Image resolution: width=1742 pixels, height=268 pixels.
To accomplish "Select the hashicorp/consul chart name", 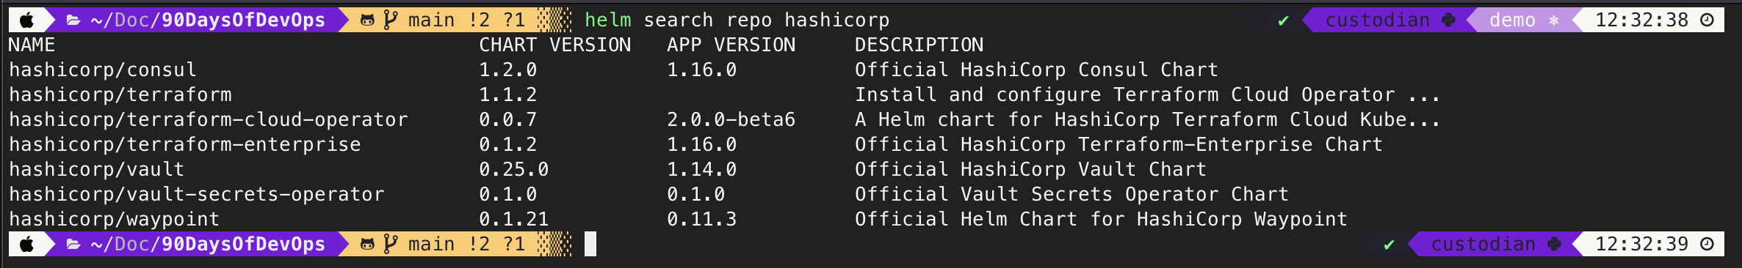I will tap(103, 70).
